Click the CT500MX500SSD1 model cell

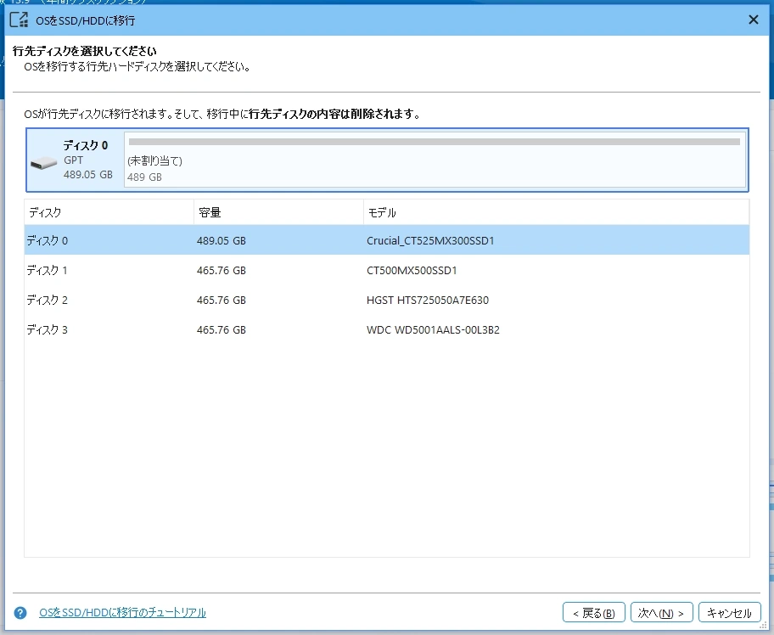coord(412,270)
